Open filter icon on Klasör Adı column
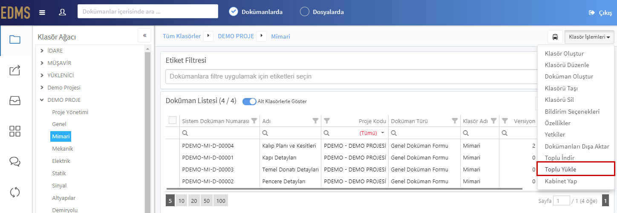617x213 pixels. (493, 121)
